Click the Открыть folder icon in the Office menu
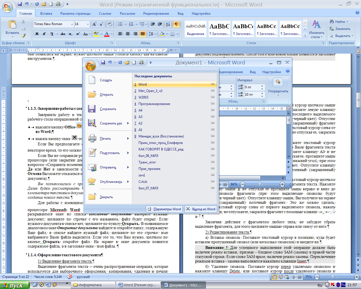 point(92,94)
